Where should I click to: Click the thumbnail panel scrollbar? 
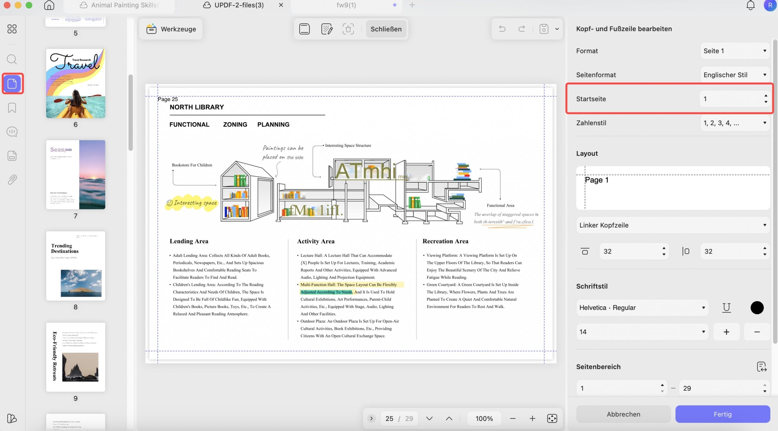pyautogui.click(x=131, y=112)
